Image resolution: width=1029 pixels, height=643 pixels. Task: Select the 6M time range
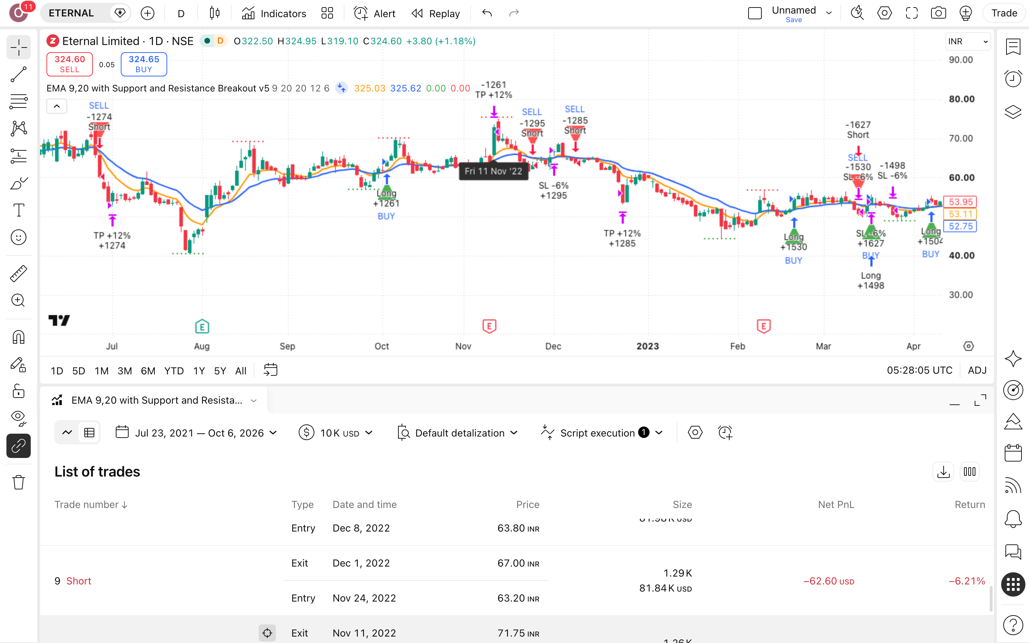[148, 370]
